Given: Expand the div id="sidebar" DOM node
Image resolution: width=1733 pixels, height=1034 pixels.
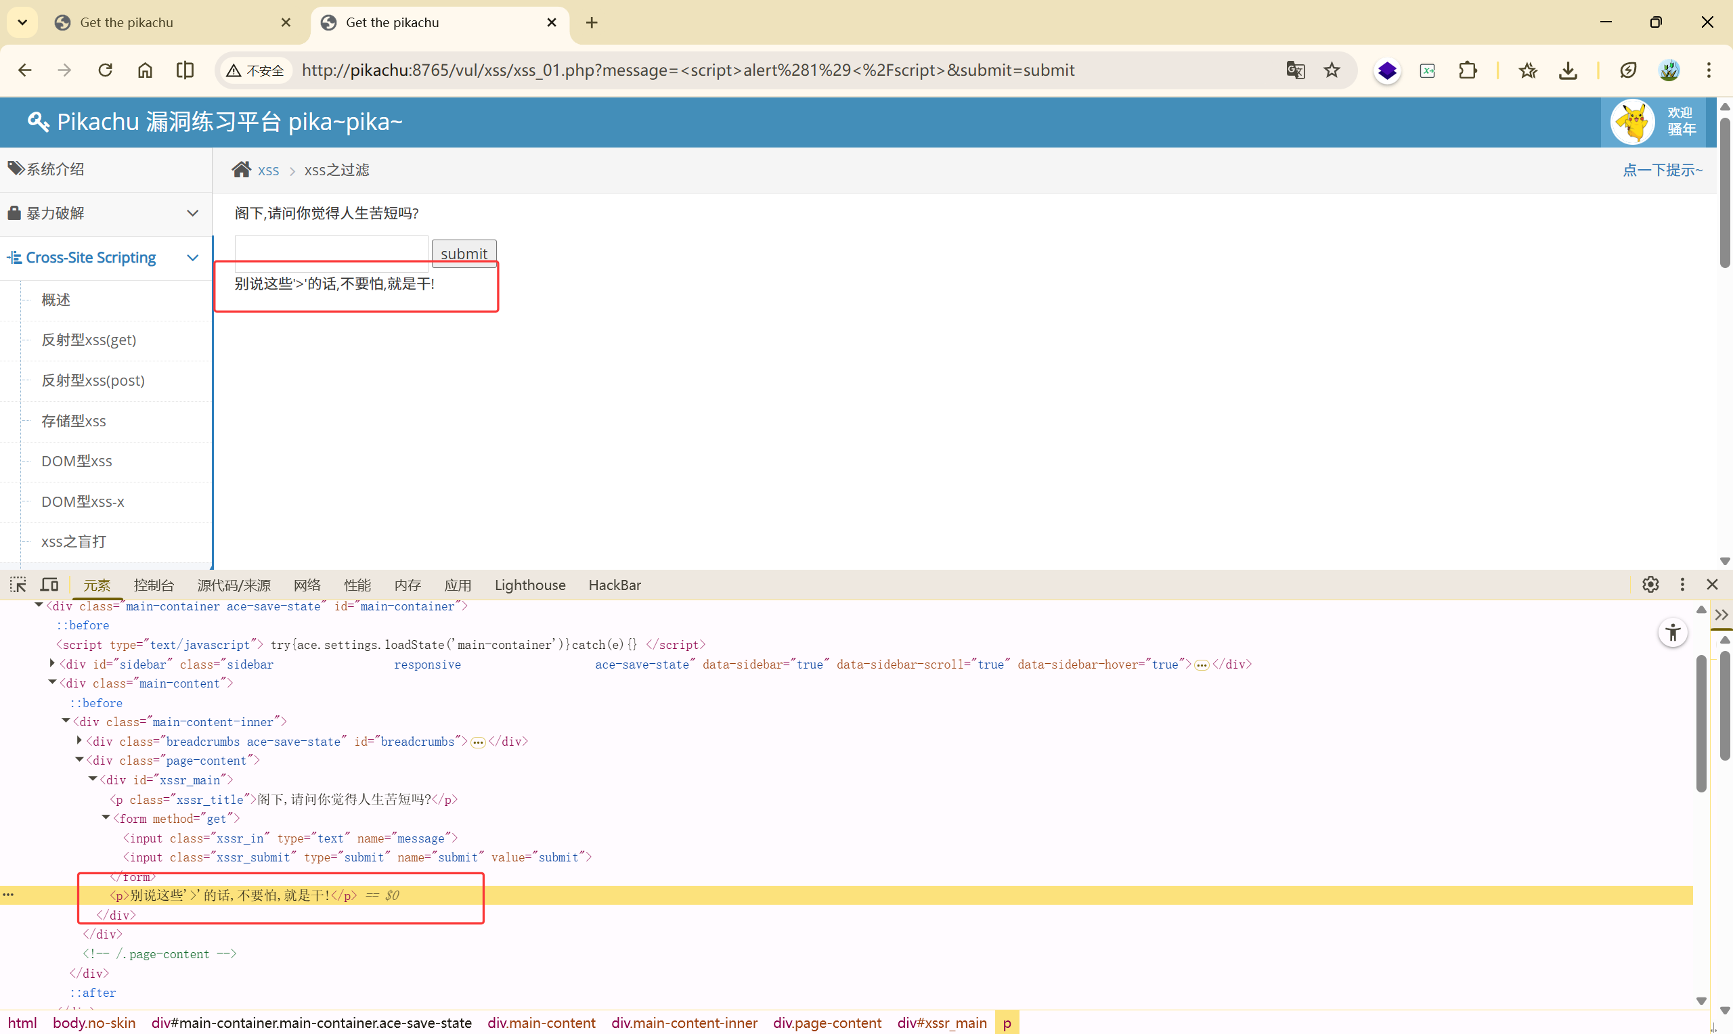Looking at the screenshot, I should point(52,664).
